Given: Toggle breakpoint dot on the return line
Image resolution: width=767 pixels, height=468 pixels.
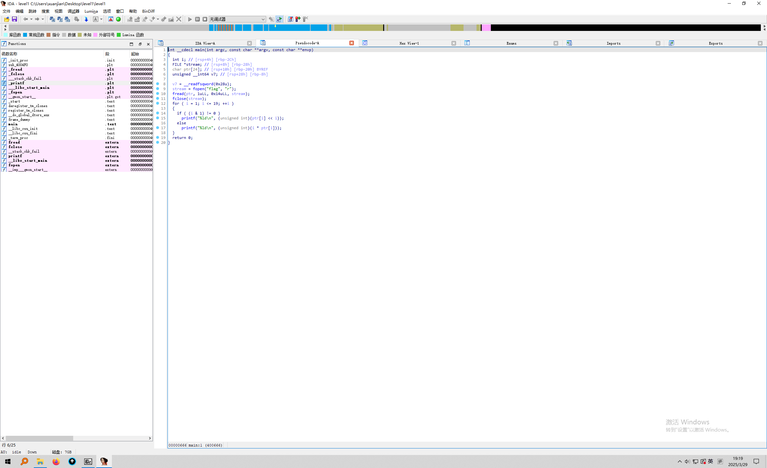Looking at the screenshot, I should click(158, 137).
